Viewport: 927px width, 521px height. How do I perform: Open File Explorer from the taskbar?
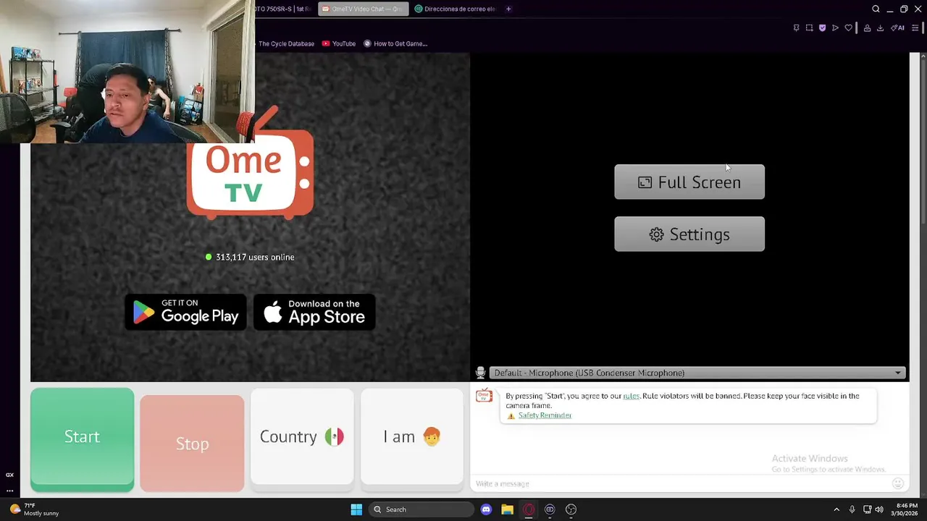click(x=507, y=509)
